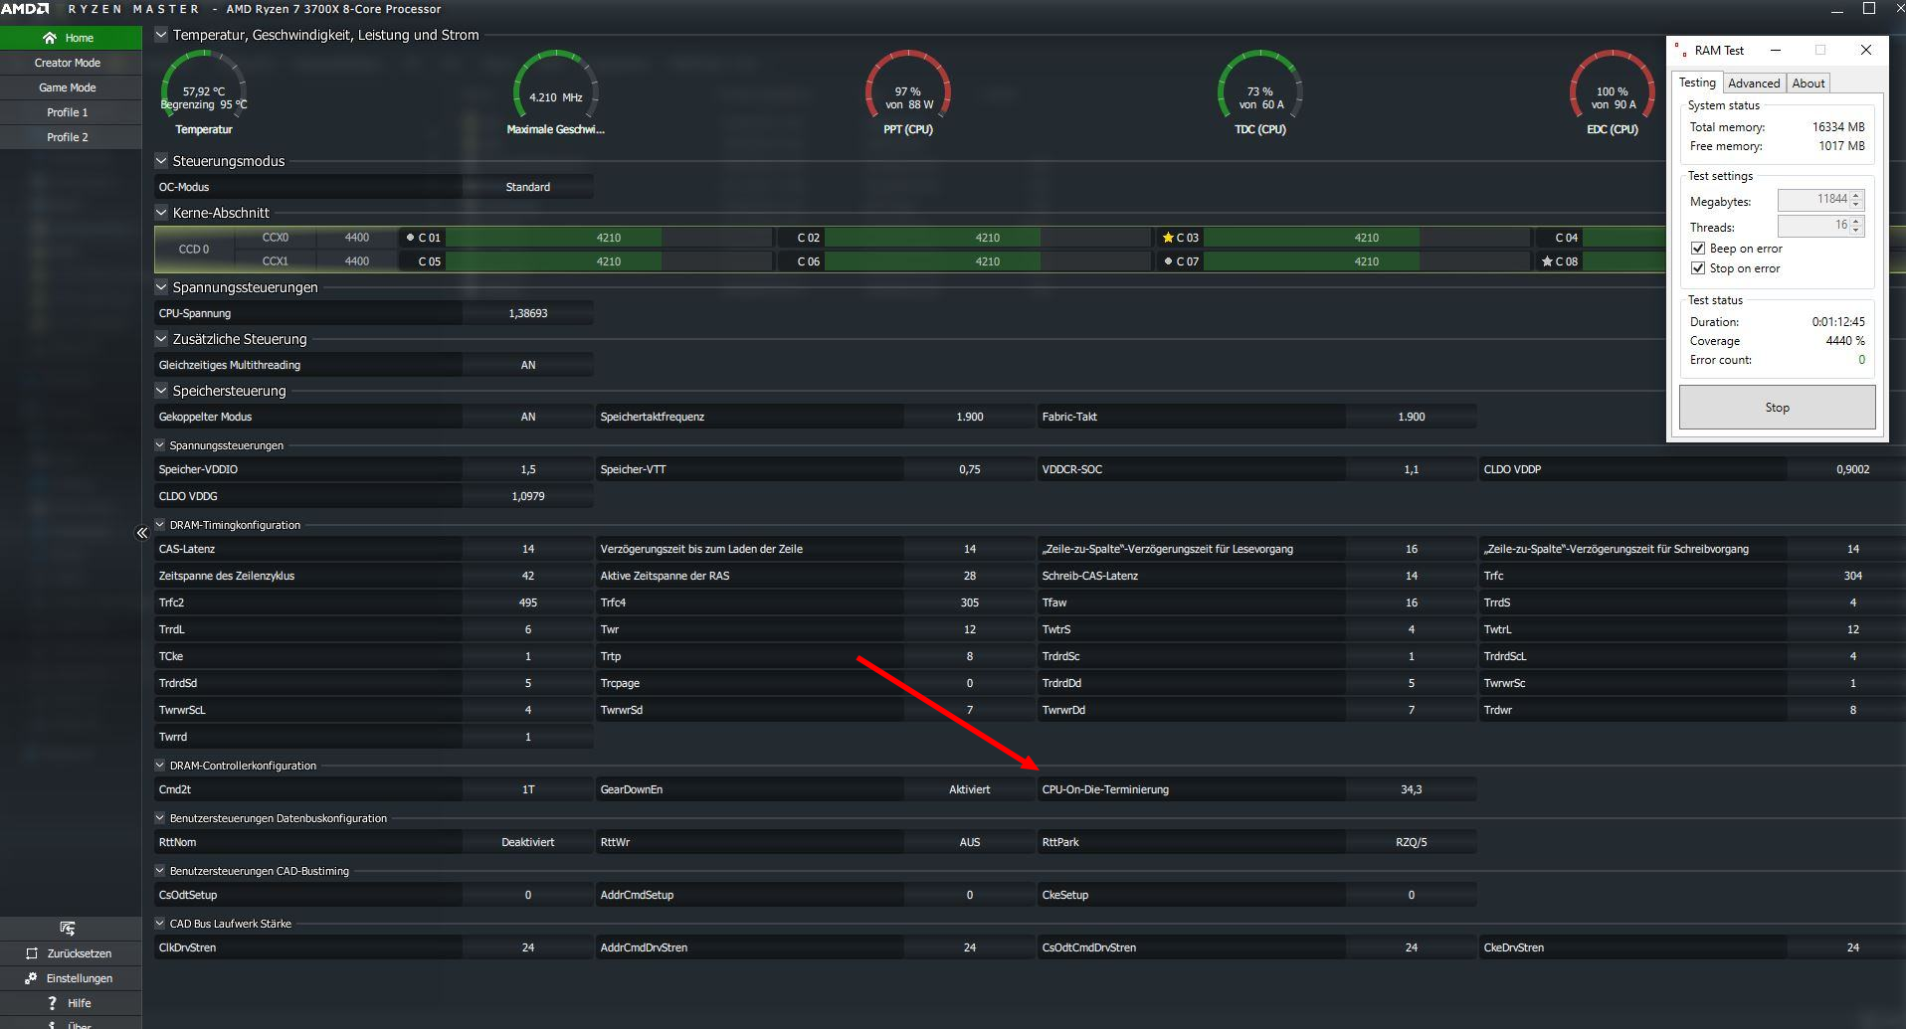Click the Home house icon
This screenshot has height=1029, width=1906.
[x=50, y=38]
